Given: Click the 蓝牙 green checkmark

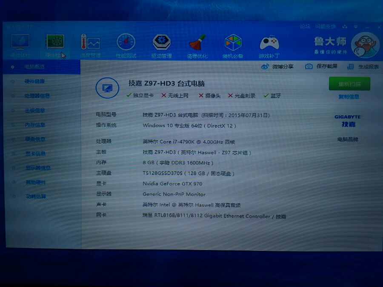Looking at the screenshot, I should tap(266, 96).
